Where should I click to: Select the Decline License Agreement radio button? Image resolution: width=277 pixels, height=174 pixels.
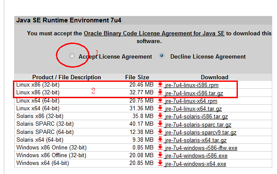(163, 56)
